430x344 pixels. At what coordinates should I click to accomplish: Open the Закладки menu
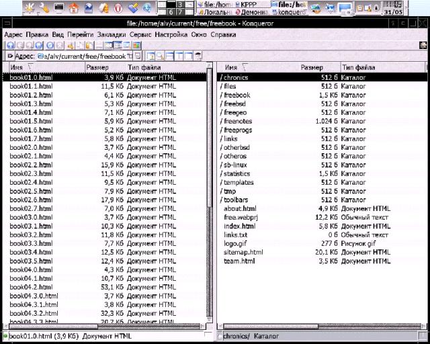coord(112,34)
